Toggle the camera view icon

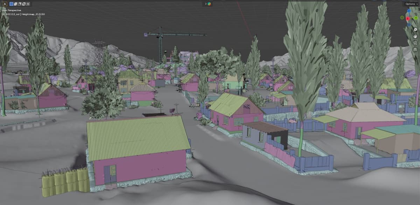415,43
